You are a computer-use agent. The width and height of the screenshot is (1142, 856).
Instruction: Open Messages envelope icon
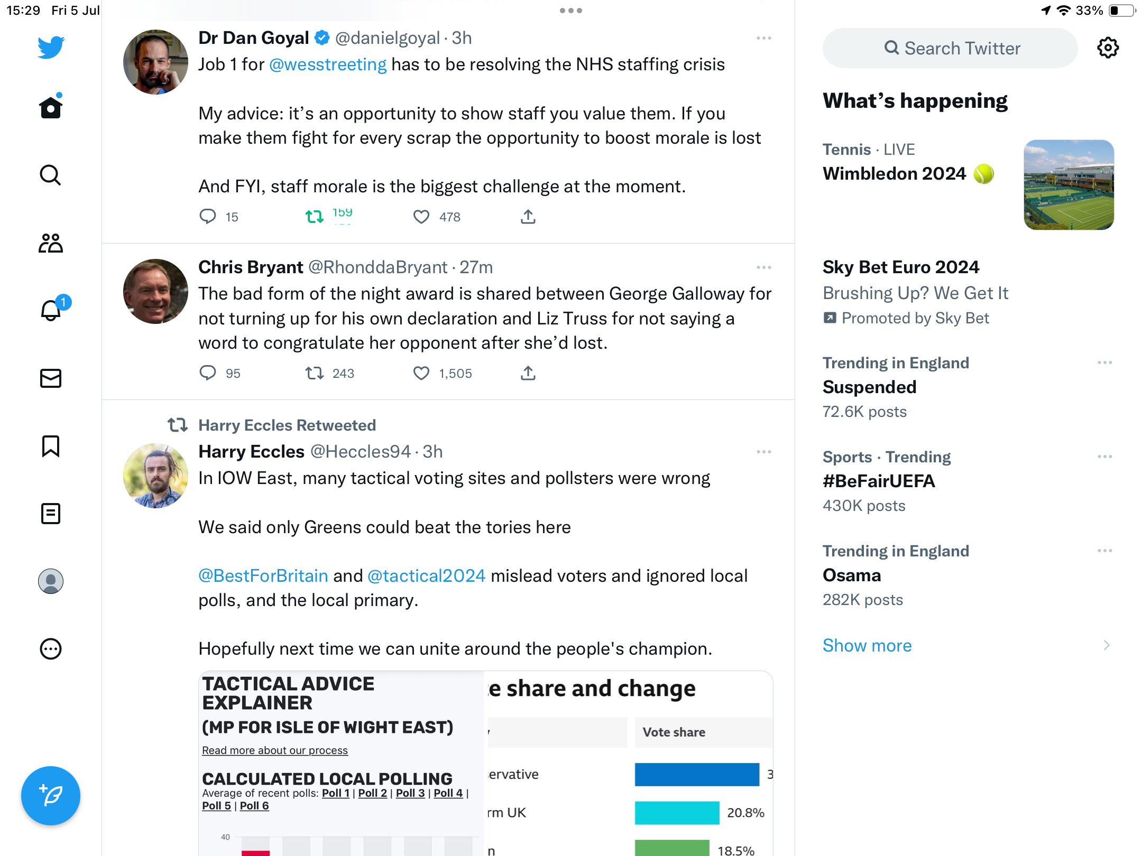pyautogui.click(x=51, y=378)
